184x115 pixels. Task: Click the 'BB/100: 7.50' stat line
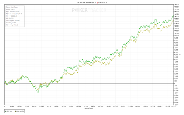pyautogui.click(x=10, y=18)
